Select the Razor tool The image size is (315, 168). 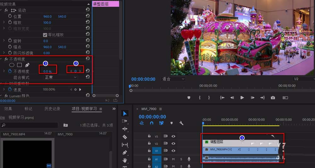pyautogui.click(x=125, y=137)
